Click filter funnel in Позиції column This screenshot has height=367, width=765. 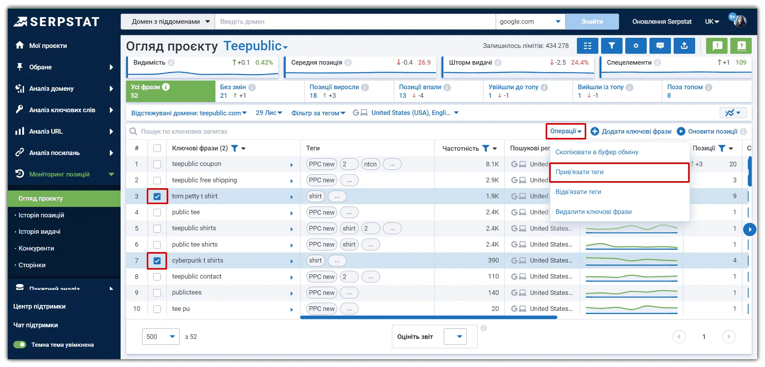coord(722,148)
